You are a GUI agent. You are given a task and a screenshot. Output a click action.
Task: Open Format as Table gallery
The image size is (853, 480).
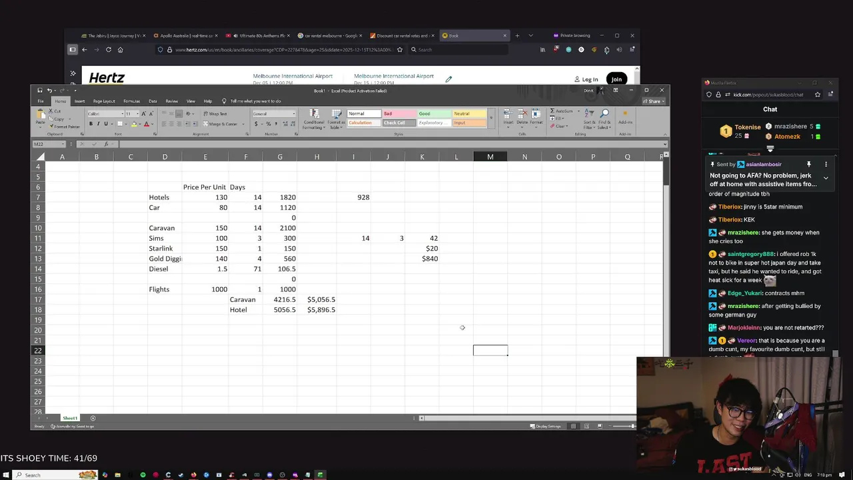(x=336, y=119)
